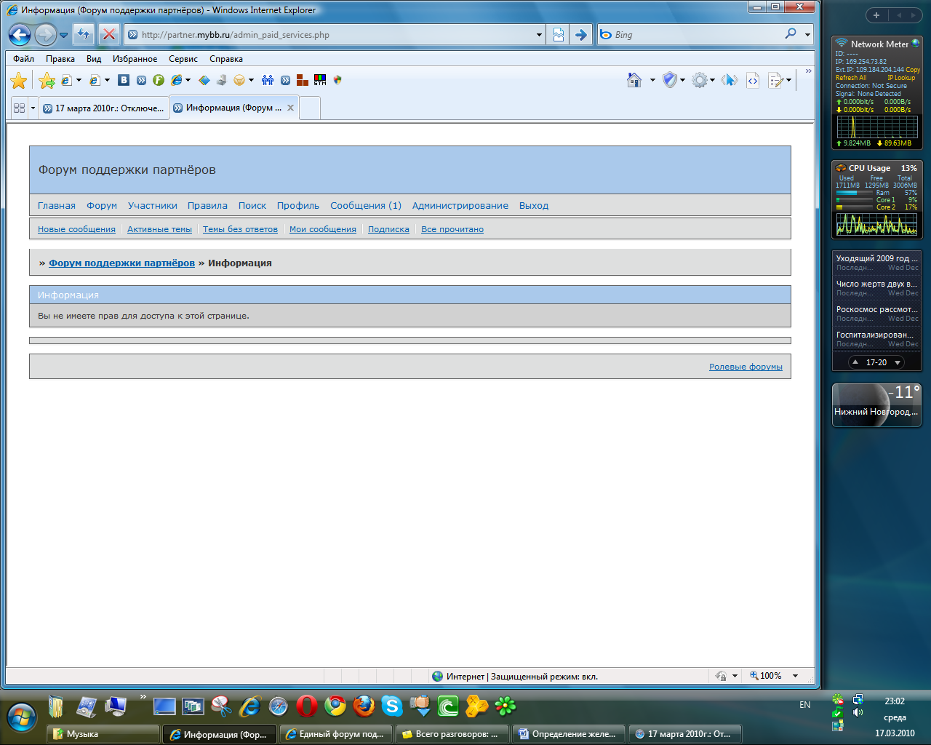The height and width of the screenshot is (745, 931).
Task: Open the Файл menu
Action: pyautogui.click(x=24, y=59)
